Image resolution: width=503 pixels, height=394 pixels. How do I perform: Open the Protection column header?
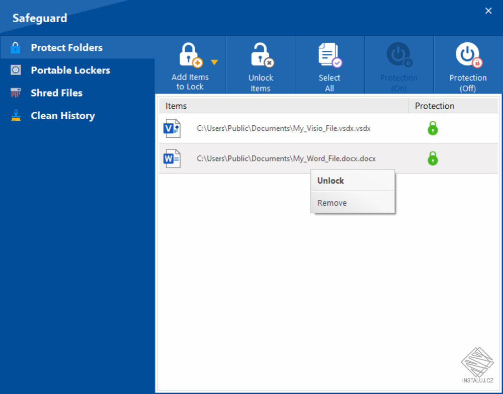pyautogui.click(x=435, y=106)
